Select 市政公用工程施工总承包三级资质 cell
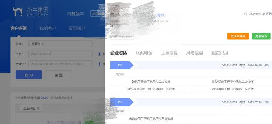 [x=151, y=119]
